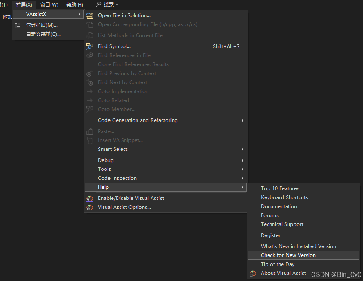Click the Find References in File icon

(x=90, y=55)
